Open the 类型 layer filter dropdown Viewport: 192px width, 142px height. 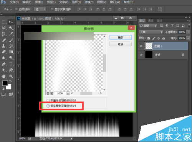pos(148,26)
